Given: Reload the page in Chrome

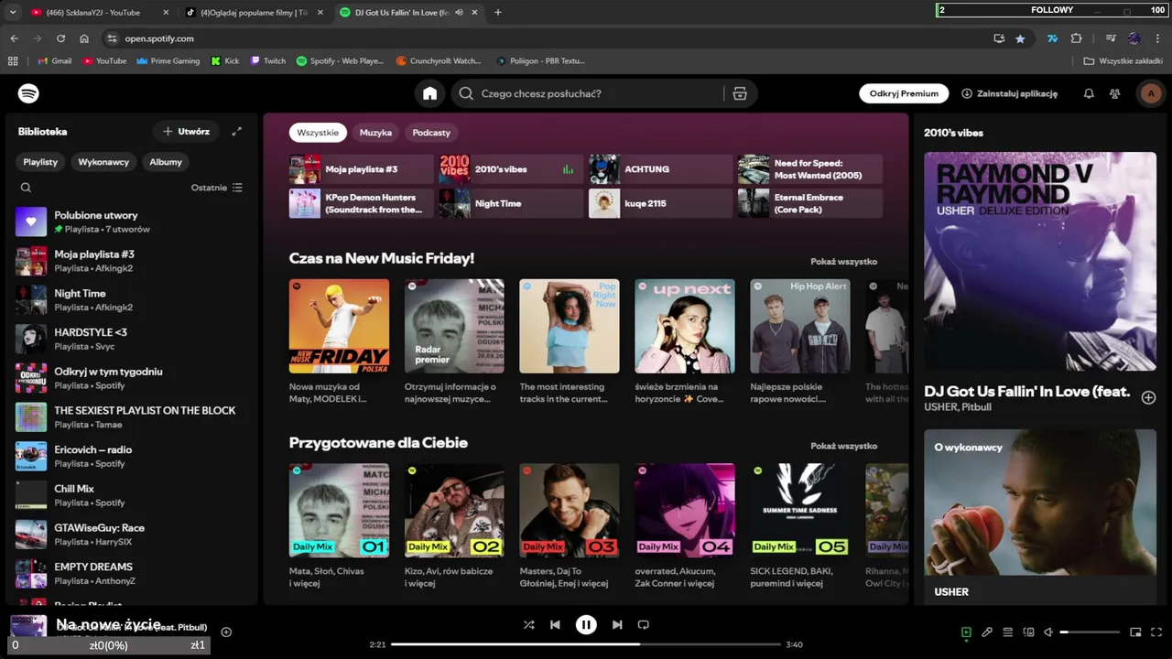Looking at the screenshot, I should click(x=60, y=38).
